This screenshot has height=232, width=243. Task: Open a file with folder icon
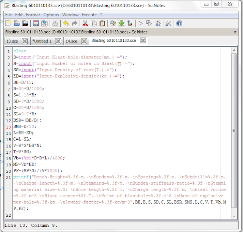(x=17, y=24)
